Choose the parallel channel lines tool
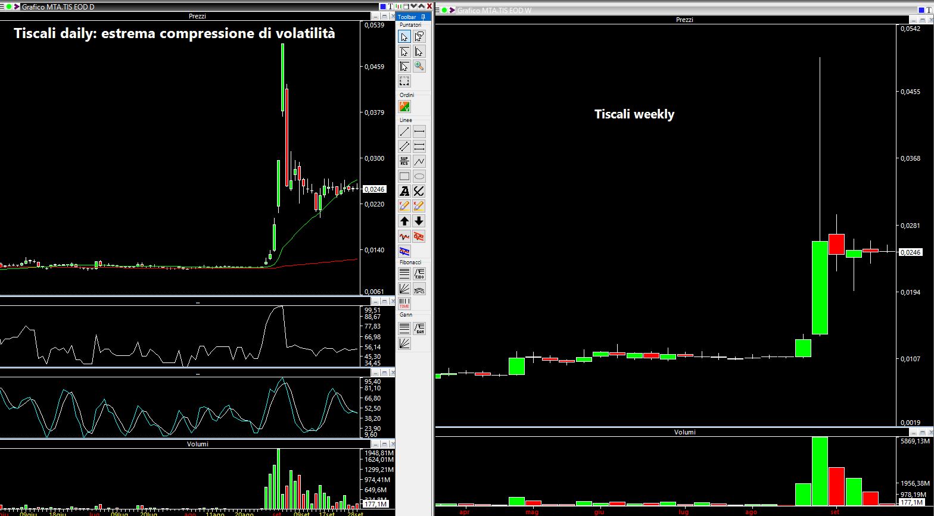Image resolution: width=934 pixels, height=516 pixels. (404, 146)
